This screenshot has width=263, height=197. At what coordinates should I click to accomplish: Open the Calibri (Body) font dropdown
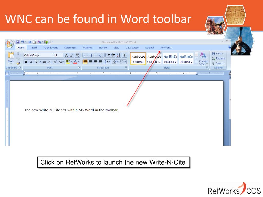pyautogui.click(x=52, y=55)
